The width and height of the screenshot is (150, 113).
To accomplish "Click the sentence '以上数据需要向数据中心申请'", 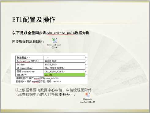I will pyautogui.click(x=38, y=90).
